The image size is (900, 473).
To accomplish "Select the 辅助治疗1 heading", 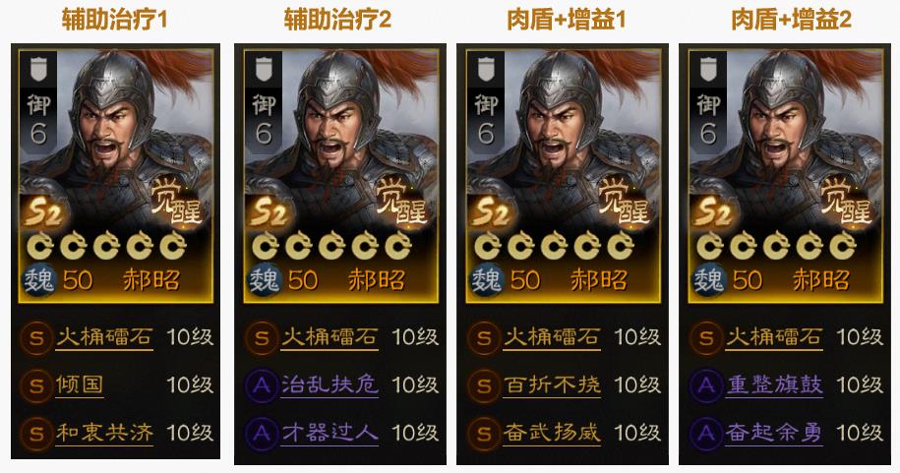I will (x=114, y=20).
